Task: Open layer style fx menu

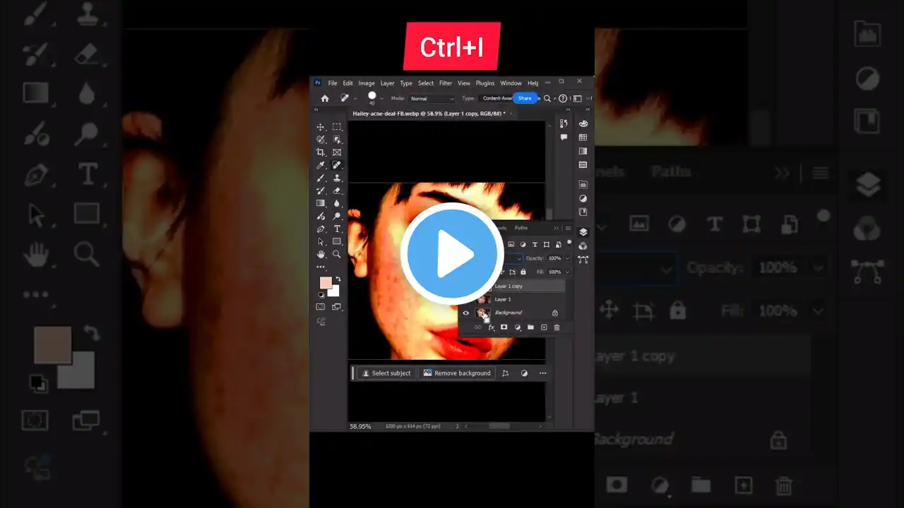Action: 491,327
